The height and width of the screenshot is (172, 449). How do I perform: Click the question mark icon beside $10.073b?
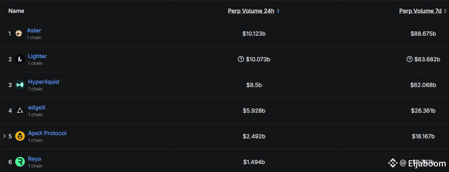[x=241, y=59]
